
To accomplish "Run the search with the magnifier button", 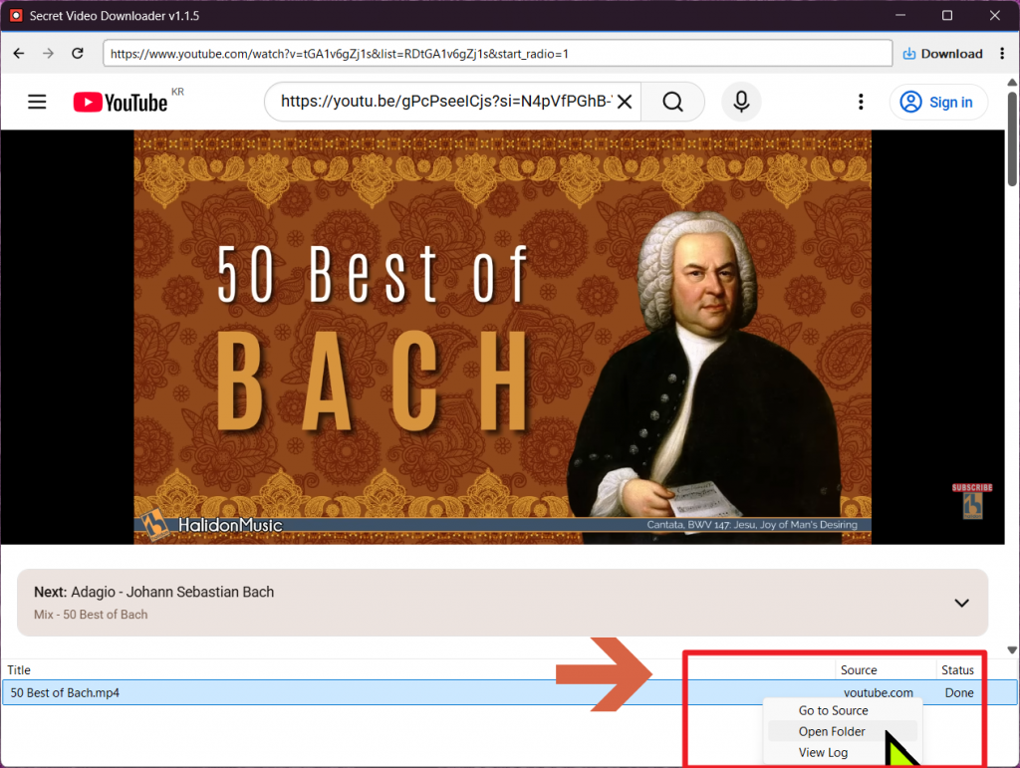I will pos(672,102).
